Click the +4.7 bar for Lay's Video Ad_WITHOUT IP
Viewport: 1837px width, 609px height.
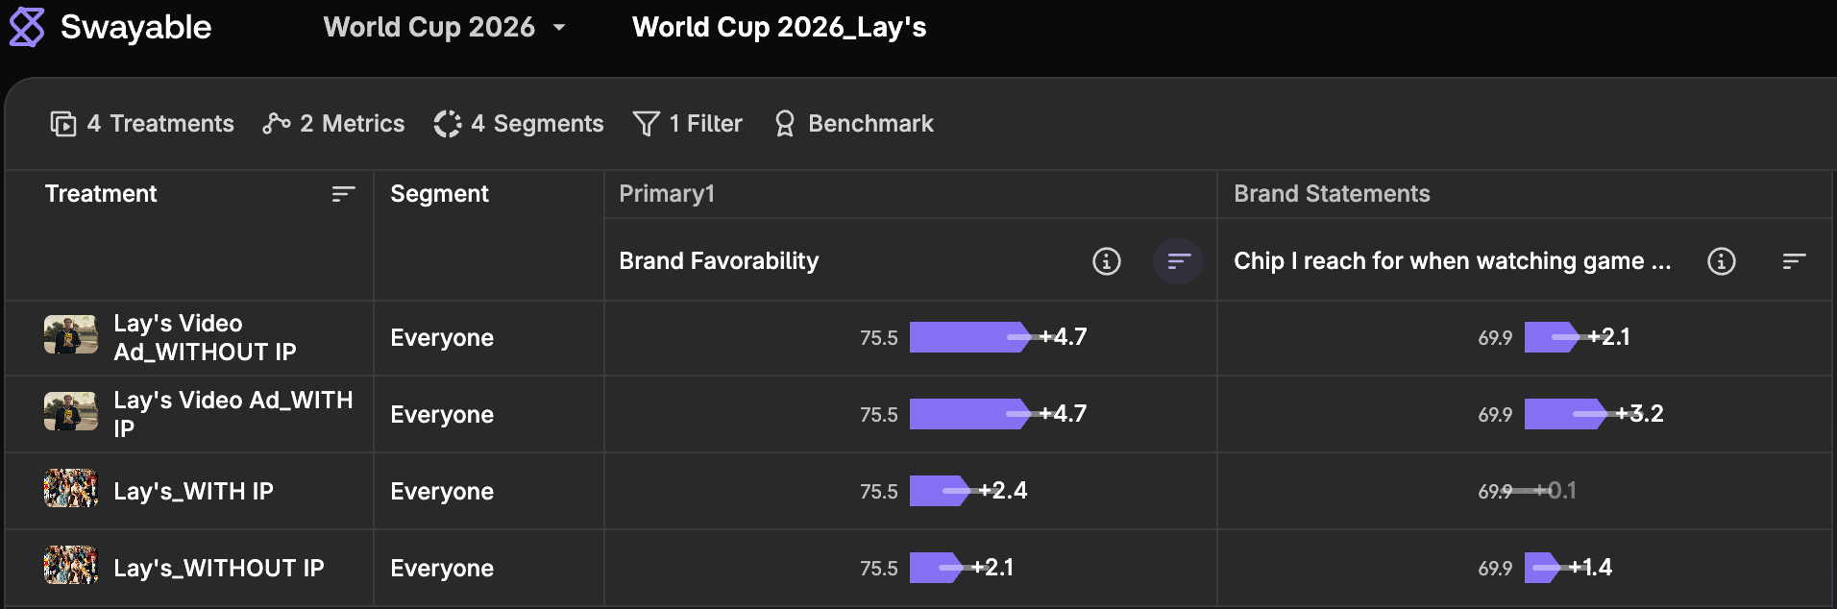[x=970, y=337]
